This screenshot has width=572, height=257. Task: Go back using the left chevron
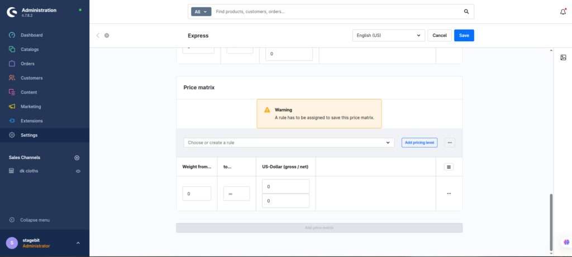tap(97, 35)
